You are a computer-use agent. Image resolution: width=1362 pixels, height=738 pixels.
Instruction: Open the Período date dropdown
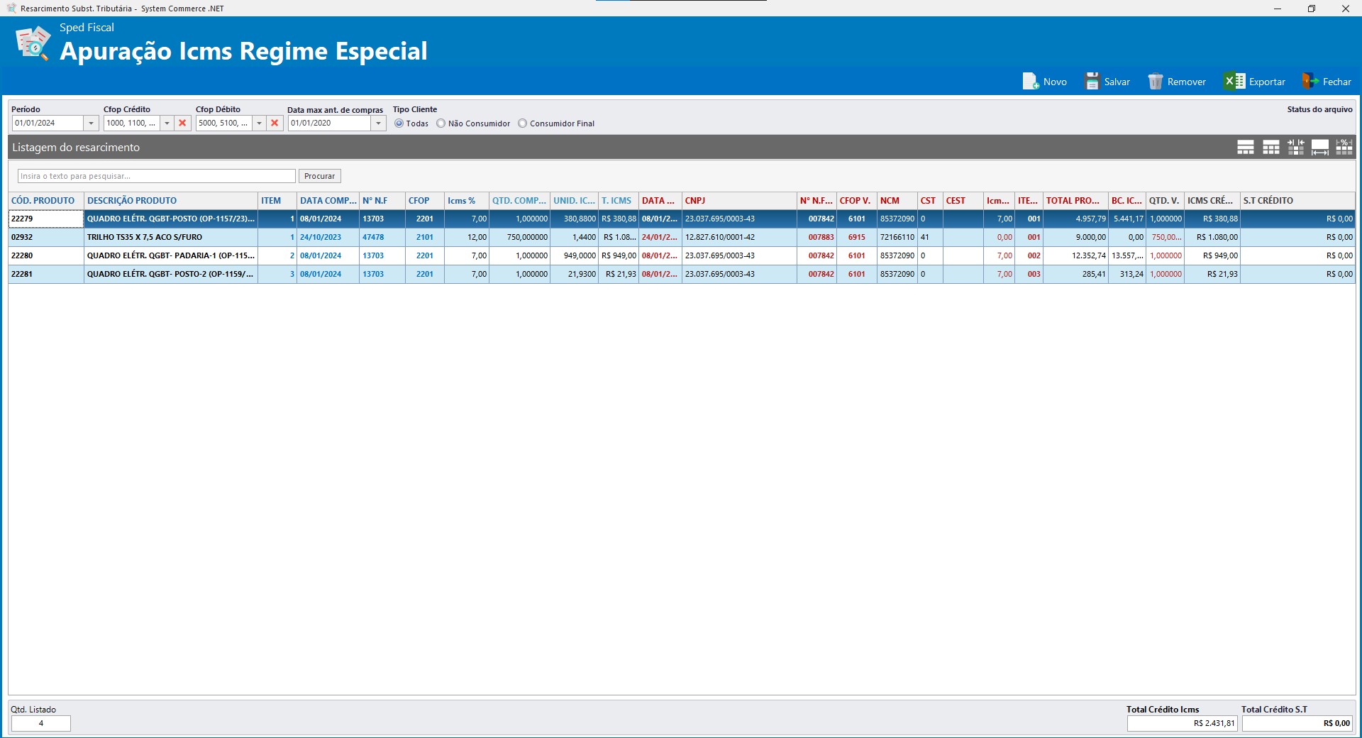[x=91, y=123]
